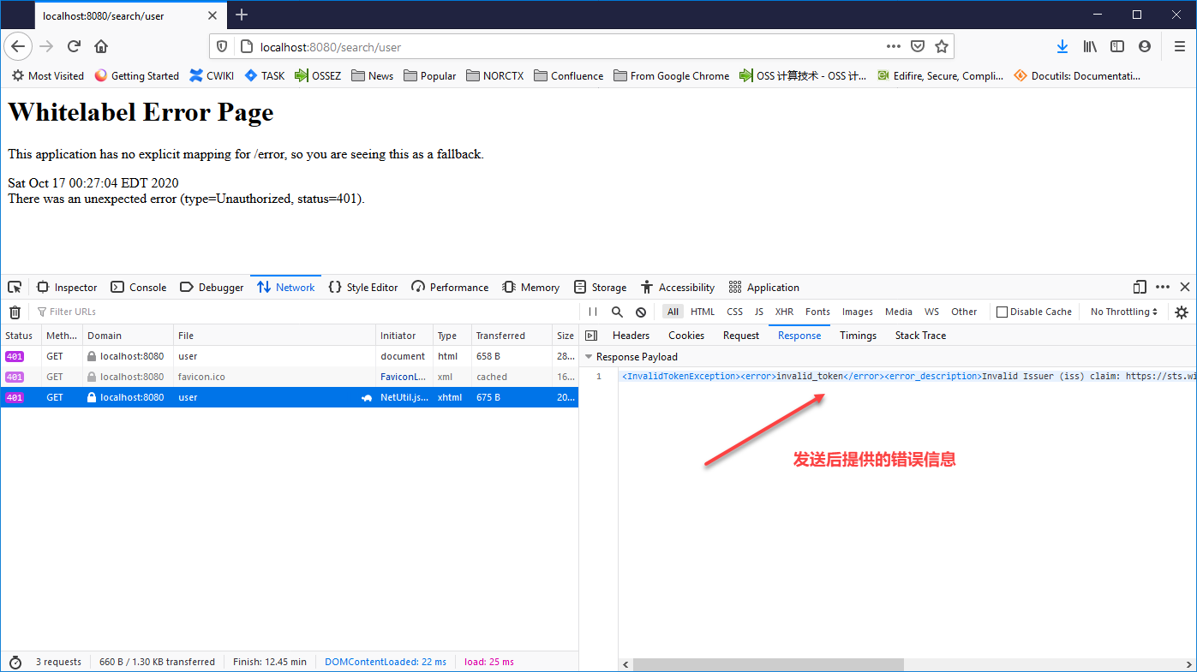
Task: Open the Confluence bookmarks folder
Action: [569, 75]
